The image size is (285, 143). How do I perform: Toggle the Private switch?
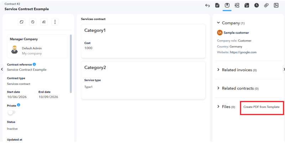(x=12, y=112)
